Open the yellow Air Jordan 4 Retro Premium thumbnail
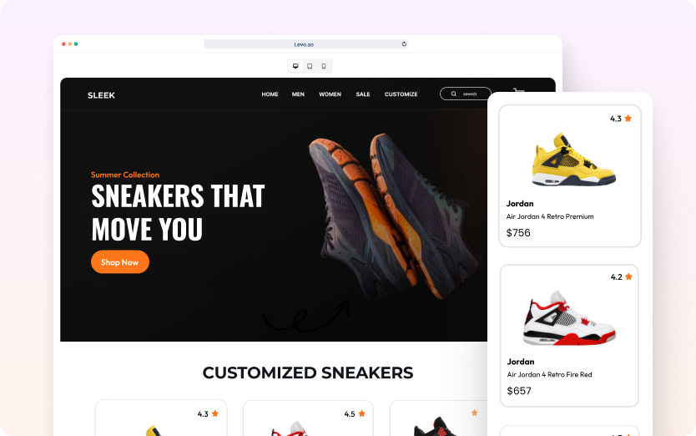The image size is (696, 436). point(573,159)
